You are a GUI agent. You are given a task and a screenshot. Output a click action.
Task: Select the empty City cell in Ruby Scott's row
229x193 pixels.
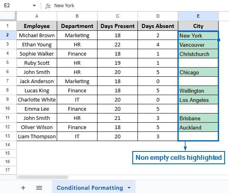(198, 63)
